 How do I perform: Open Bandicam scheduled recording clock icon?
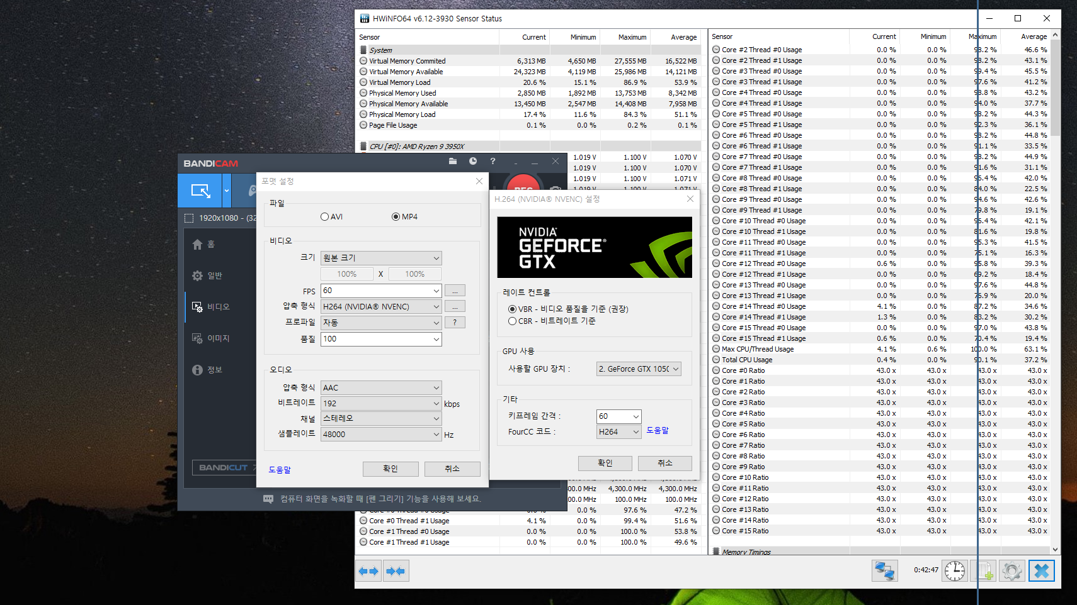pyautogui.click(x=472, y=162)
